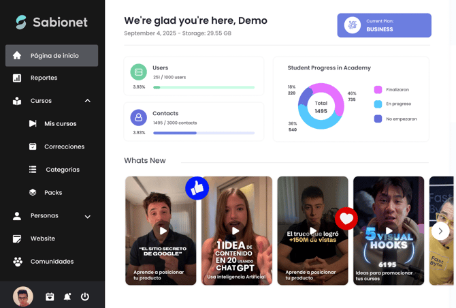Click the Current Plan BUSINESS button

(x=384, y=25)
